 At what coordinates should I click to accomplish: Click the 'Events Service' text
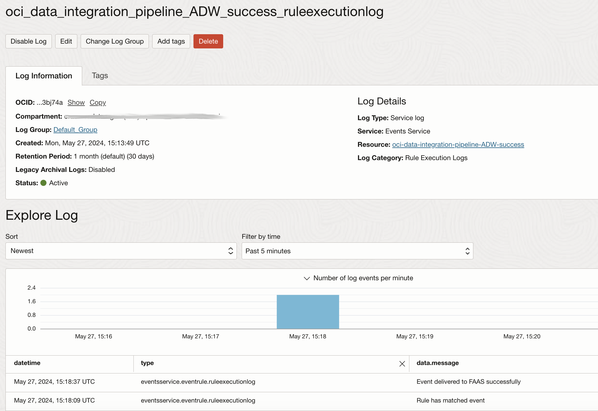click(x=408, y=131)
